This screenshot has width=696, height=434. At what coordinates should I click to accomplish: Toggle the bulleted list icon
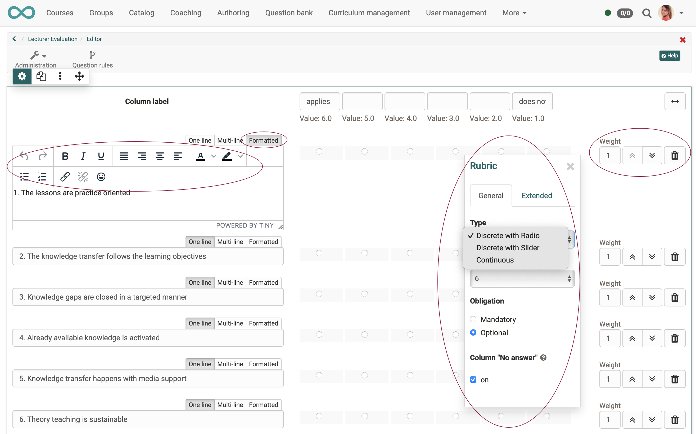(24, 177)
